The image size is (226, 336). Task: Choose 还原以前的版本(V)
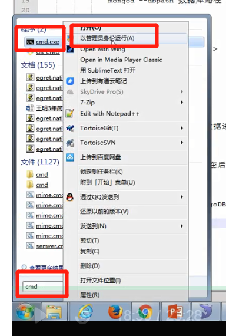pos(104,212)
